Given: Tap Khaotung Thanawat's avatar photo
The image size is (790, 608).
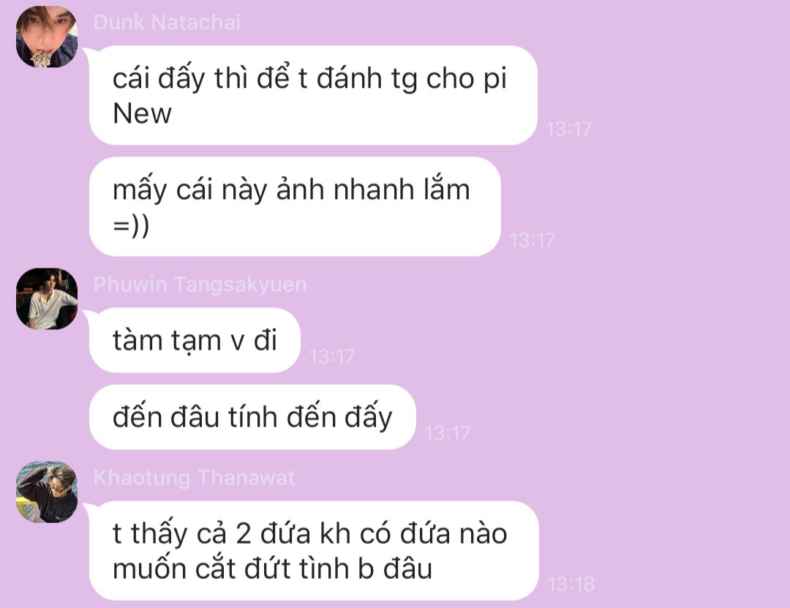Looking at the screenshot, I should point(46,492).
